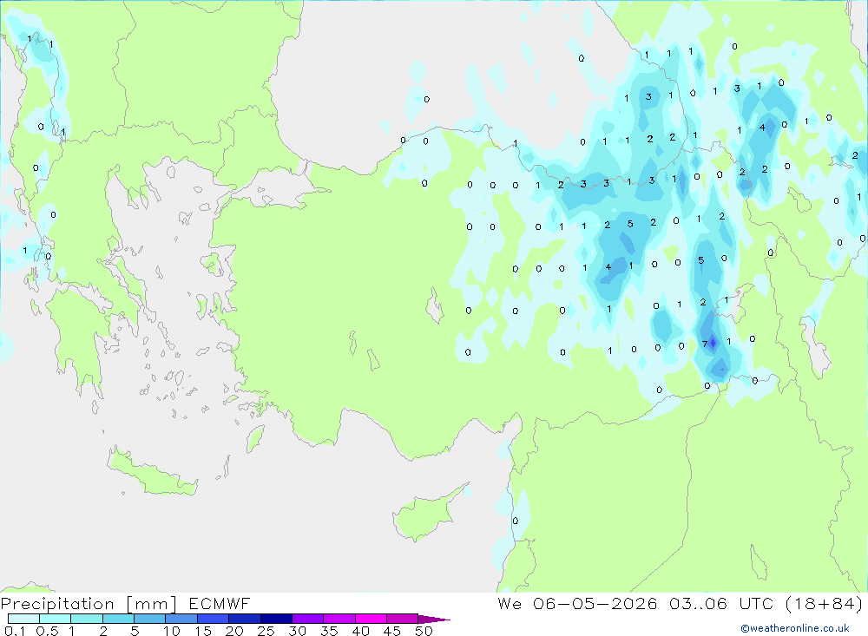Select the '(18+84)' forecast run text
The image size is (868, 636).
[825, 604]
